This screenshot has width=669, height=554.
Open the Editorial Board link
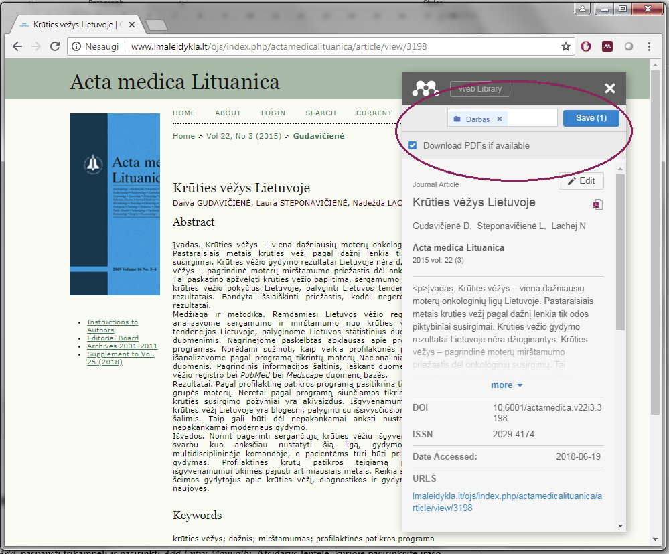tap(113, 338)
